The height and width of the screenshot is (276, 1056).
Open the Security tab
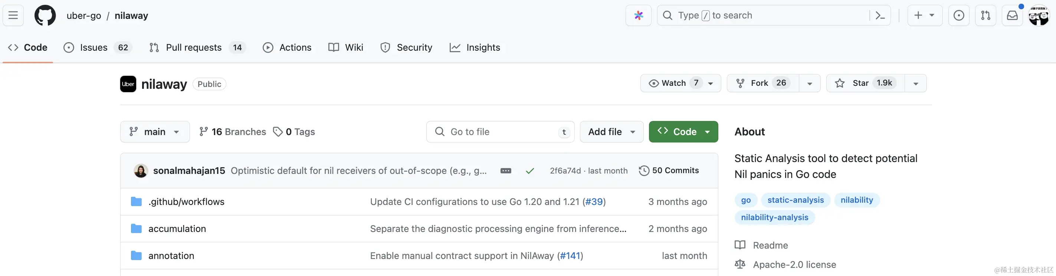[x=406, y=47]
